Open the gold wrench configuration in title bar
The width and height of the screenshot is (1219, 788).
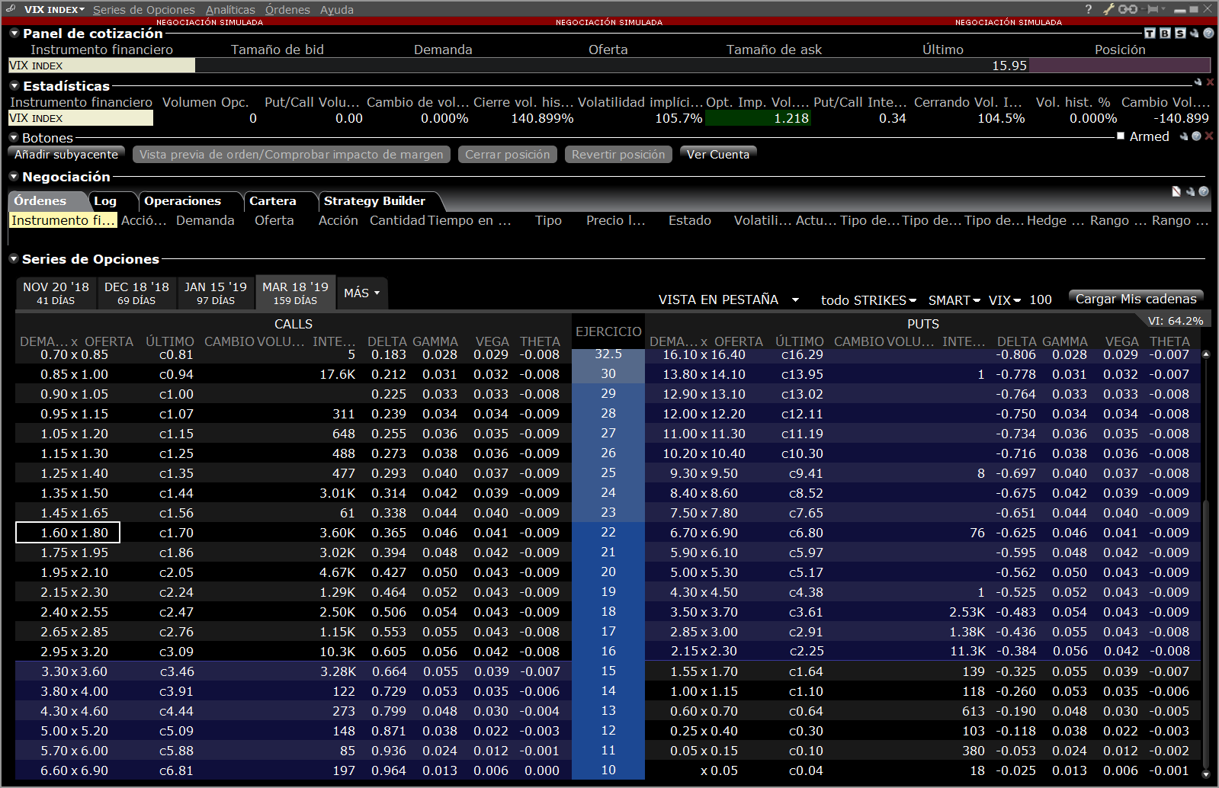pos(1109,9)
